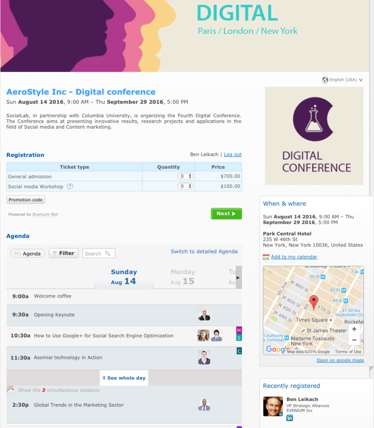The width and height of the screenshot is (374, 428).
Task: Click the zoom-in icon on the map
Action: tap(354, 329)
